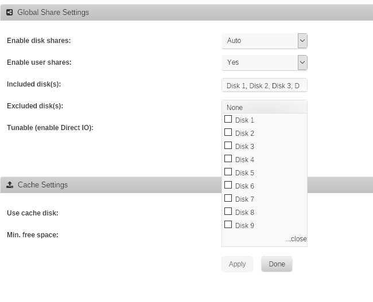Click the Global Share Settings share icon

(x=10, y=13)
